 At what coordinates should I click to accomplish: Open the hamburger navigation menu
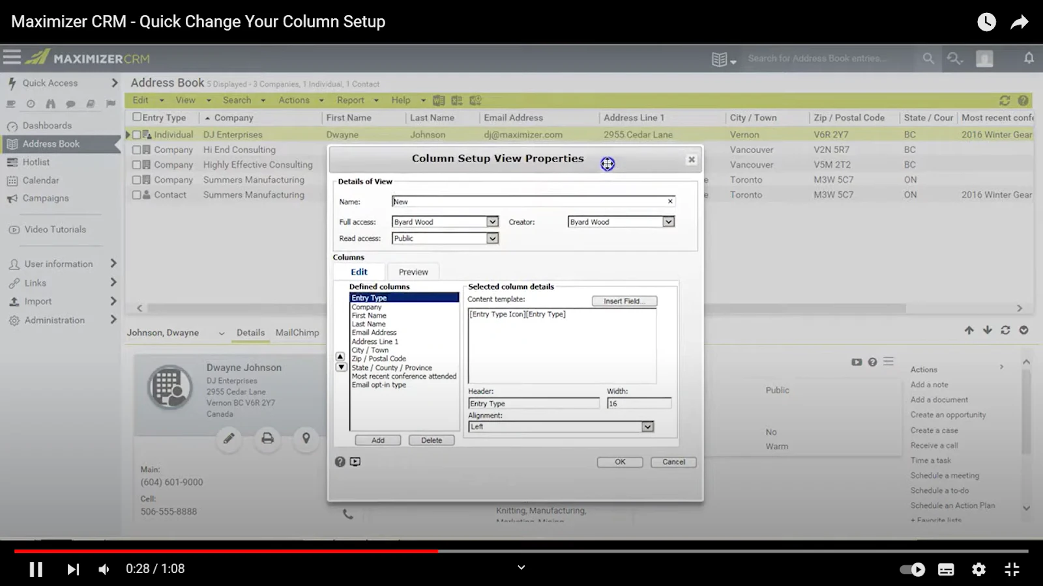12,57
